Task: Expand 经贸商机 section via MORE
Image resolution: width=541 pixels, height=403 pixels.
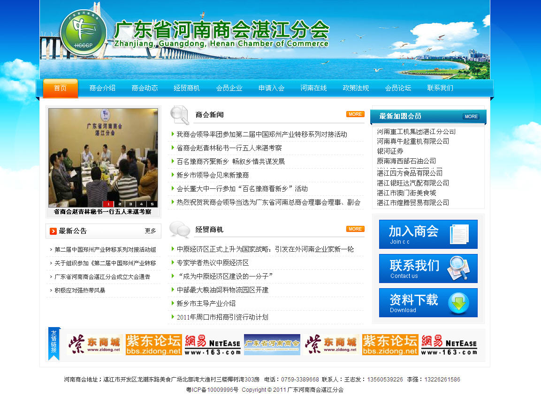Action: [x=355, y=229]
